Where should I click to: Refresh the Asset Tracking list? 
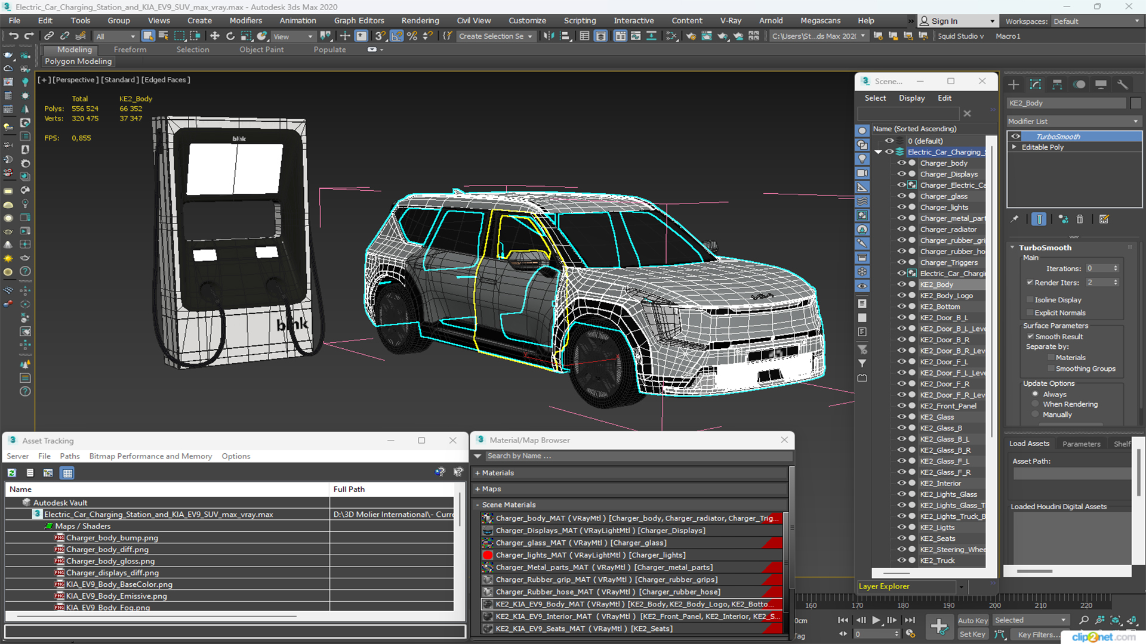(11, 473)
